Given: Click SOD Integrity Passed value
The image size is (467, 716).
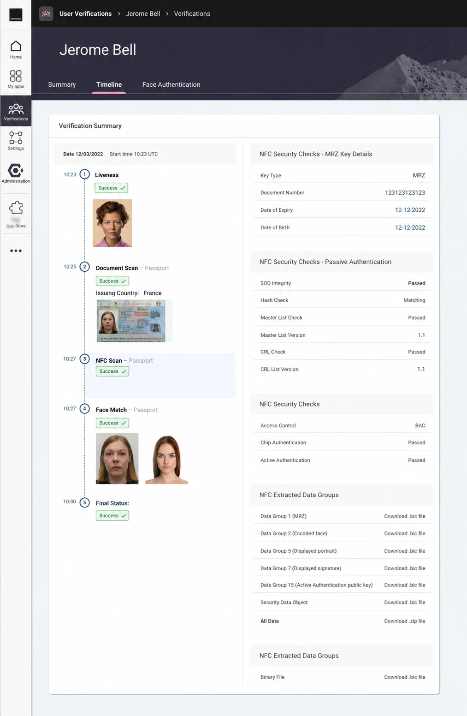Looking at the screenshot, I should coord(417,283).
